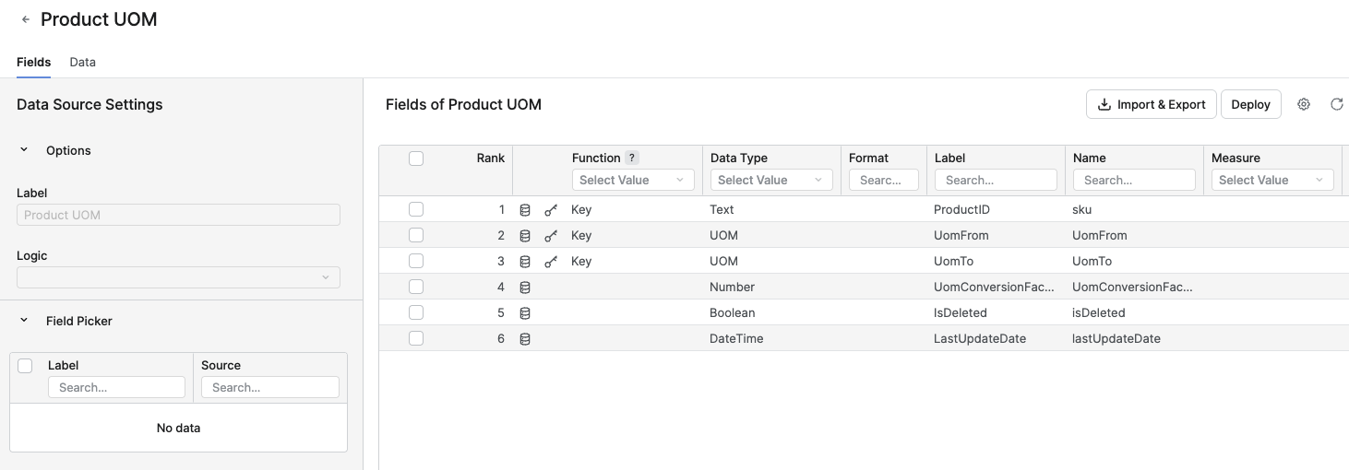Image resolution: width=1349 pixels, height=470 pixels.
Task: Open the Logic dropdown in Data Source Settings
Action: (178, 277)
